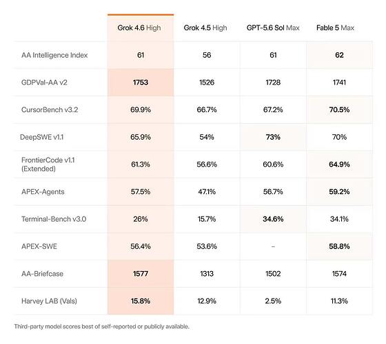Select the Grok 4.5 High column header

pyautogui.click(x=205, y=28)
